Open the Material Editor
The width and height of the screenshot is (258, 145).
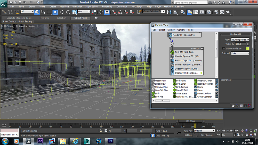point(209,12)
